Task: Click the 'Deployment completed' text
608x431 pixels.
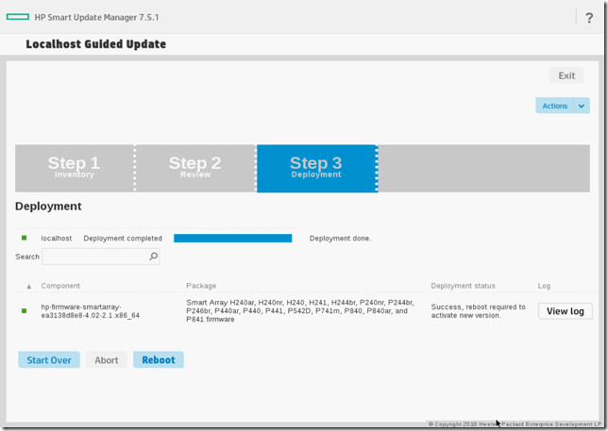Action: (x=123, y=239)
